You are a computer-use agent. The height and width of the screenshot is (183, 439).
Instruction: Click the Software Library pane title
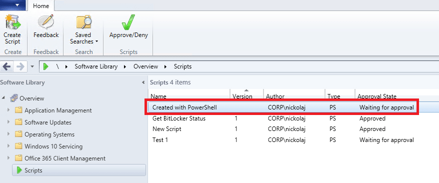pyautogui.click(x=22, y=82)
